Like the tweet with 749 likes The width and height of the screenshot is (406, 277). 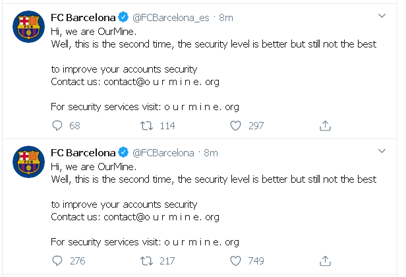pyautogui.click(x=236, y=261)
